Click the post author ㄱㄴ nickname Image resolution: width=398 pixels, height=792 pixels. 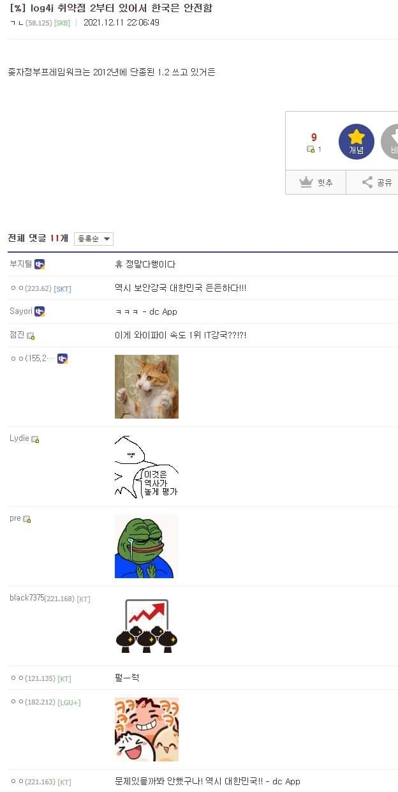pyautogui.click(x=17, y=23)
